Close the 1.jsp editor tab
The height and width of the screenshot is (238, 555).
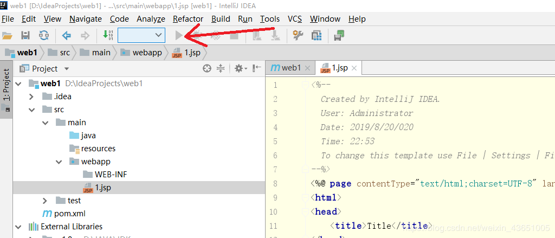pyautogui.click(x=354, y=68)
